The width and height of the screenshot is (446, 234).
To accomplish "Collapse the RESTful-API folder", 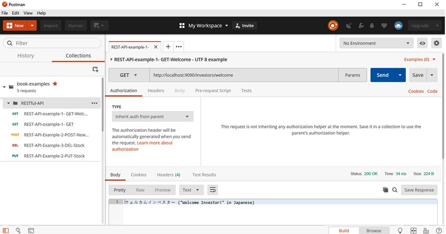I will pos(8,103).
